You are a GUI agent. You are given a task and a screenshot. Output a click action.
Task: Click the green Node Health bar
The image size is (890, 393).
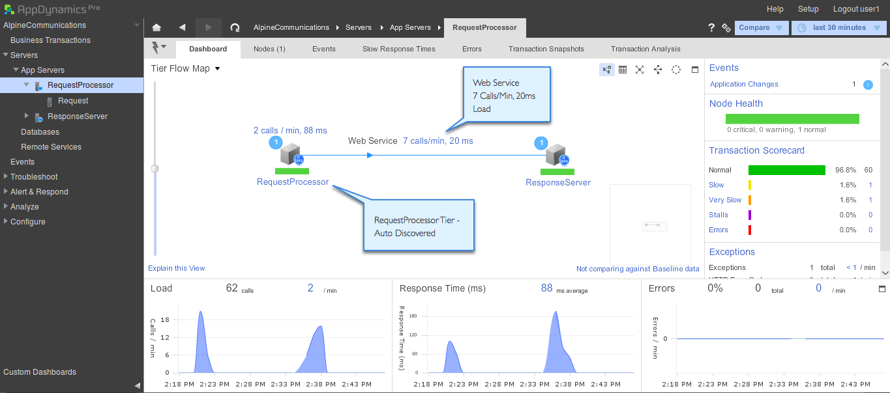click(x=792, y=119)
